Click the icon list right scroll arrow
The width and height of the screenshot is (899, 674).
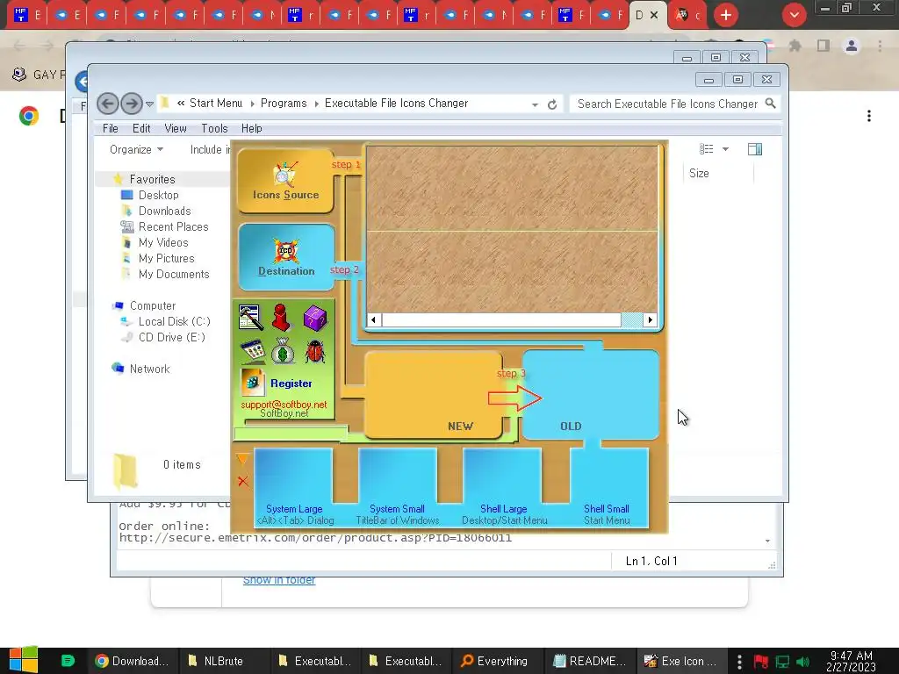pos(651,319)
